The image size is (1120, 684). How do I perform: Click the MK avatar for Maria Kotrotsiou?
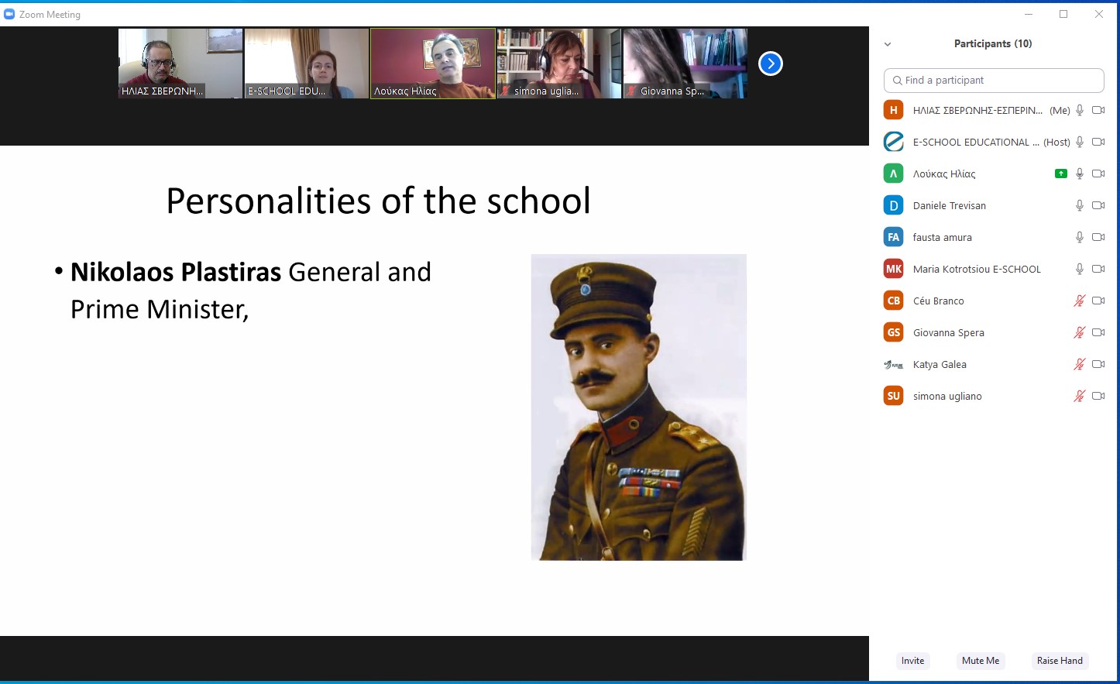tap(894, 269)
